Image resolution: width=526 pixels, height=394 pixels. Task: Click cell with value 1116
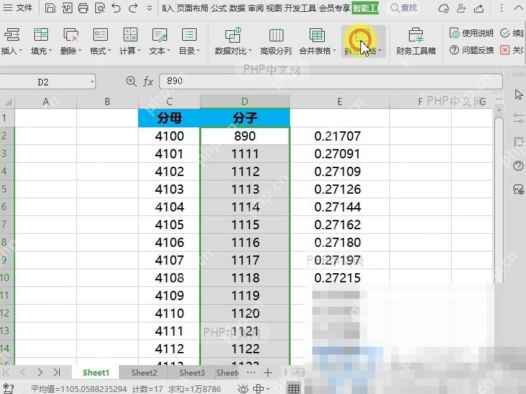(x=245, y=242)
